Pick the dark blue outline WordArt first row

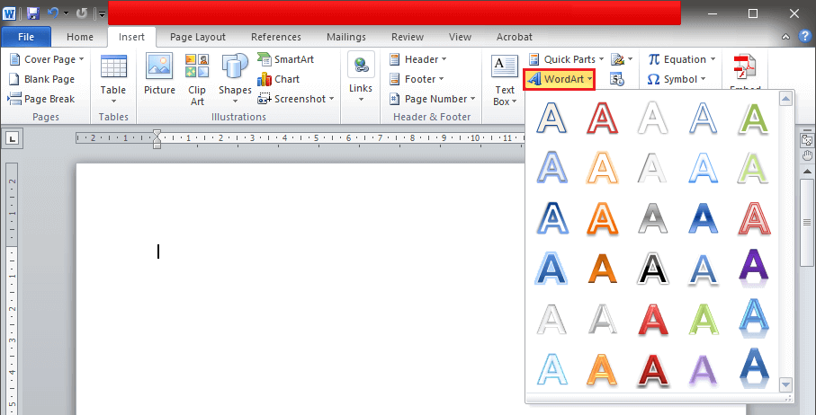(x=551, y=118)
